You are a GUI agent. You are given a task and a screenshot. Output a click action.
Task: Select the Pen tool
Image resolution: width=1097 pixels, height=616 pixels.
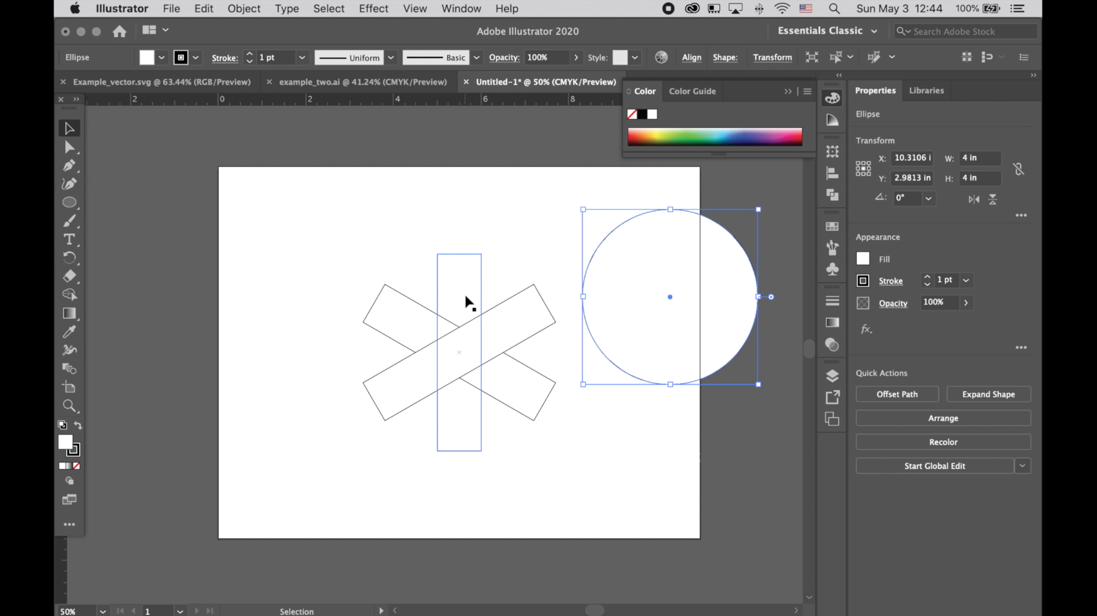(69, 166)
